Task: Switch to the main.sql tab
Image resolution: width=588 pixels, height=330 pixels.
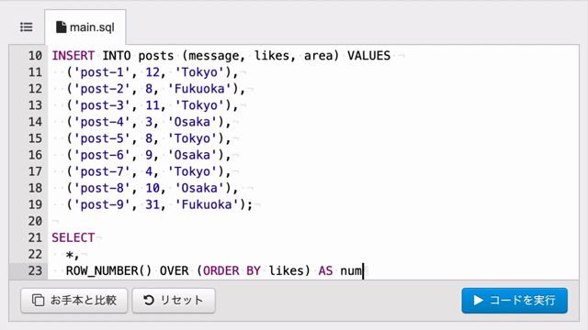Action: click(85, 27)
